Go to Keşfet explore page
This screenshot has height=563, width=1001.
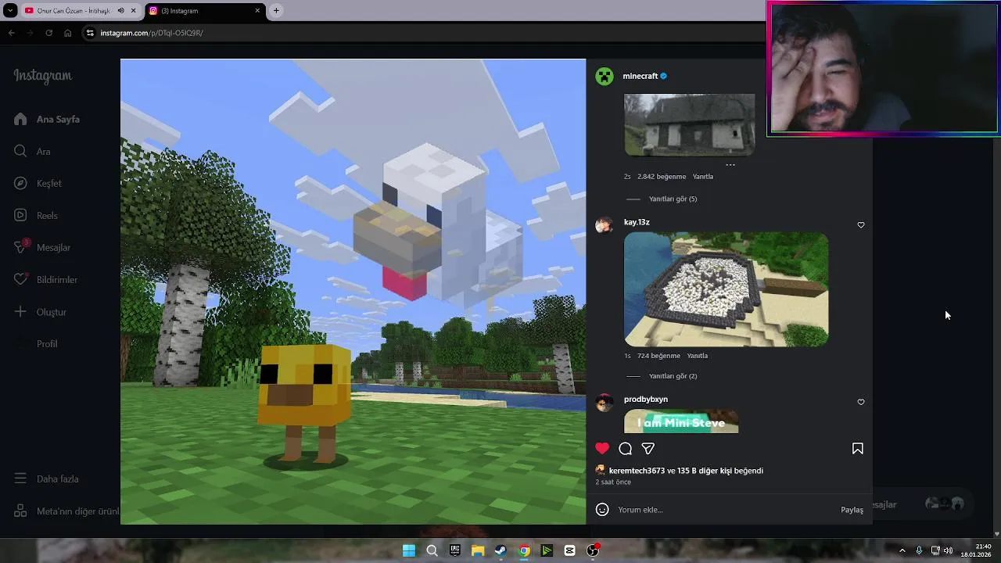click(38, 183)
